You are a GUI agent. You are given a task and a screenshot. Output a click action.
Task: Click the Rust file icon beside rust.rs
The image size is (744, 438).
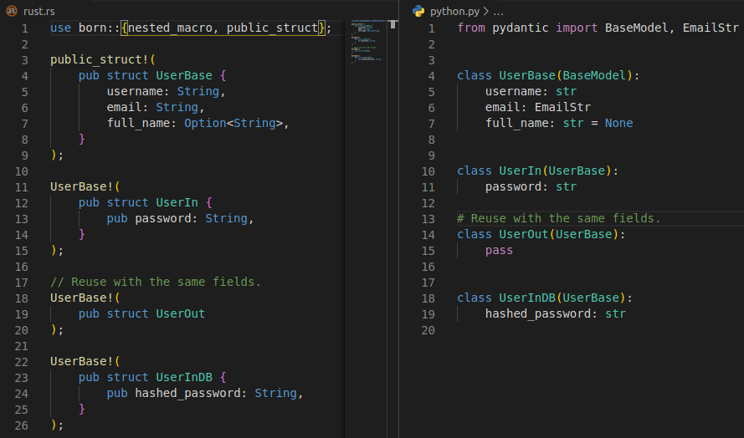tap(12, 10)
